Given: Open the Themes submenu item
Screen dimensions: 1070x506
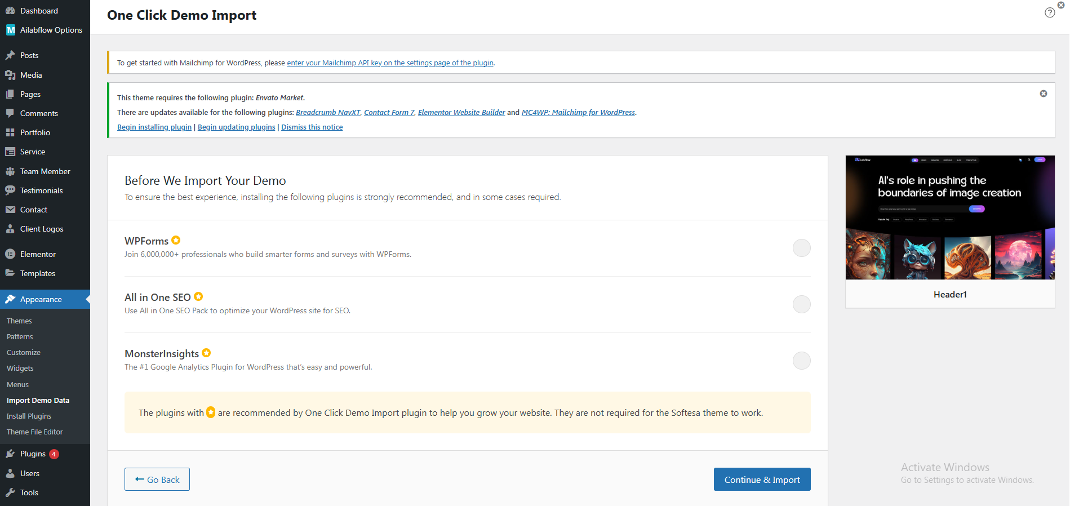Looking at the screenshot, I should [19, 321].
